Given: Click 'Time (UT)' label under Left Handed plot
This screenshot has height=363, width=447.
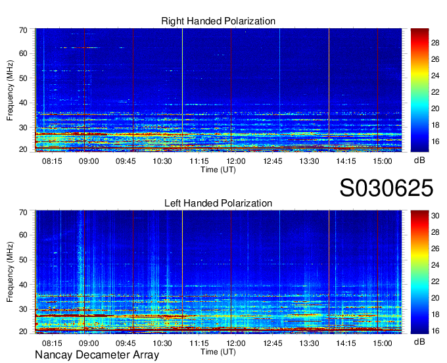Looking at the screenshot, I should [x=218, y=352].
